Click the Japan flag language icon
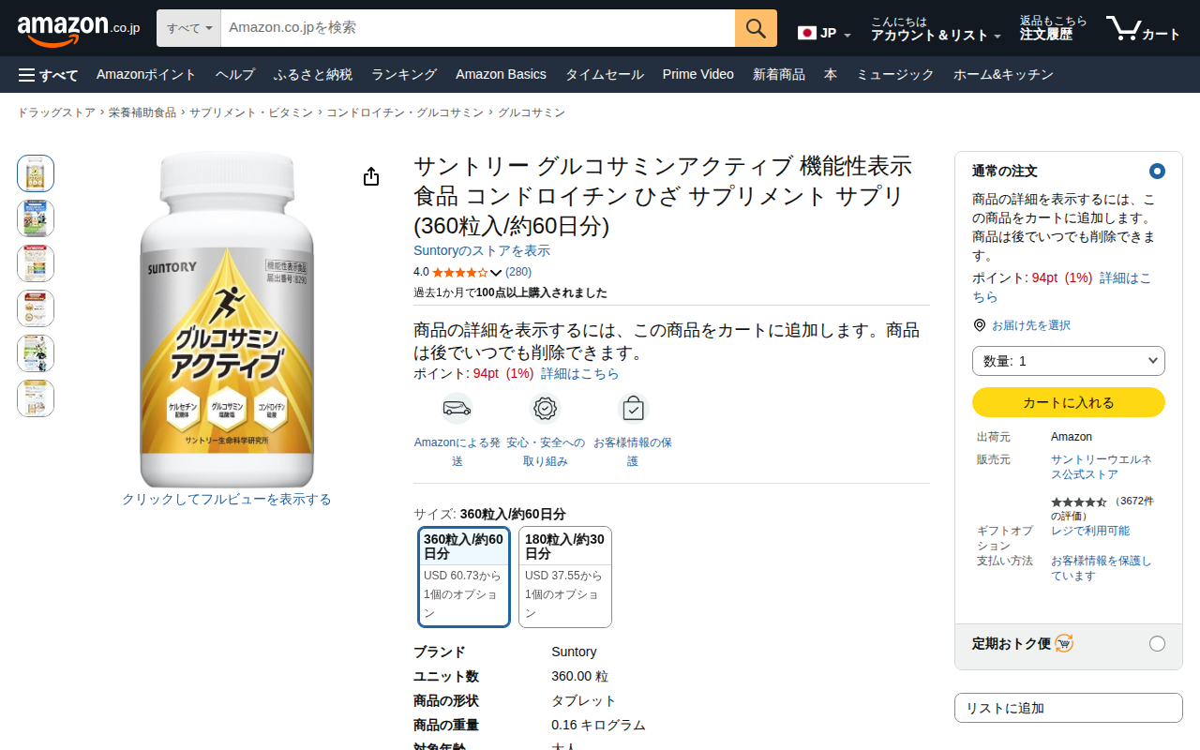Screen dimensions: 1200x750 coord(806,33)
